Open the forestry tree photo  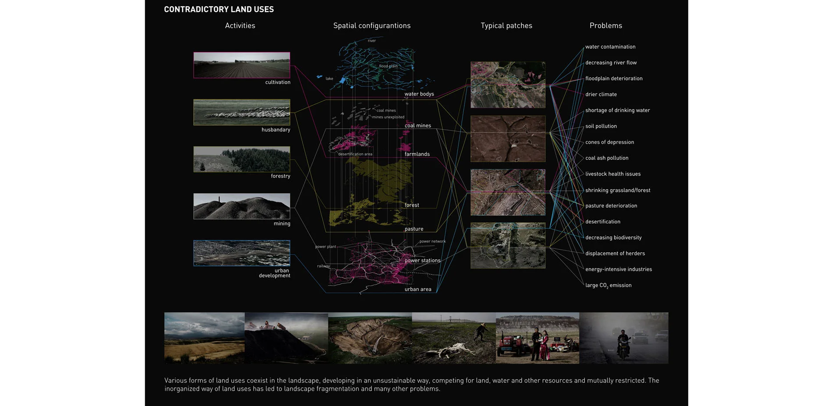click(242, 159)
